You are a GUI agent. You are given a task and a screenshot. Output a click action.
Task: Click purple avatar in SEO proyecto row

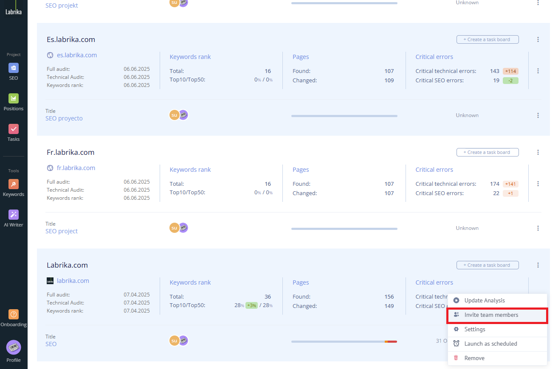183,115
